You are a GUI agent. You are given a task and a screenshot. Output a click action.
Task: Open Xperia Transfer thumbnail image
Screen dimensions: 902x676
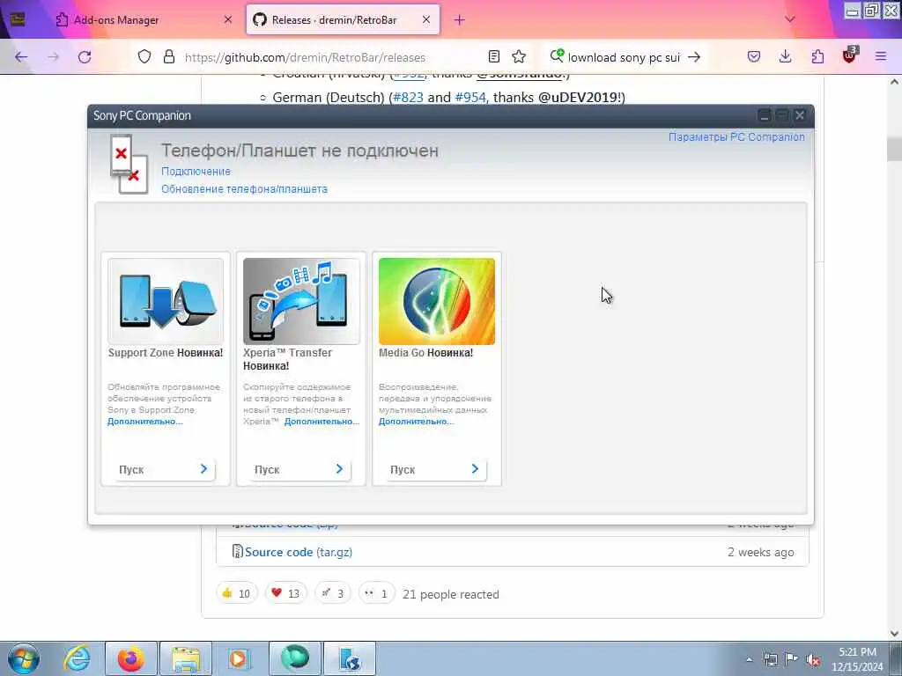coord(301,301)
